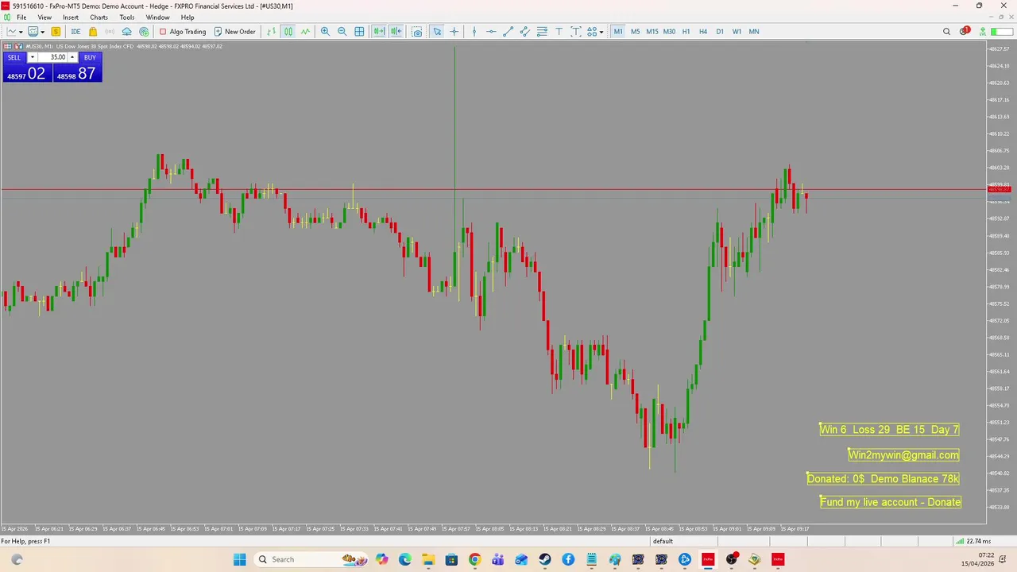Take a chart screenshot with camera icon

(x=416, y=32)
